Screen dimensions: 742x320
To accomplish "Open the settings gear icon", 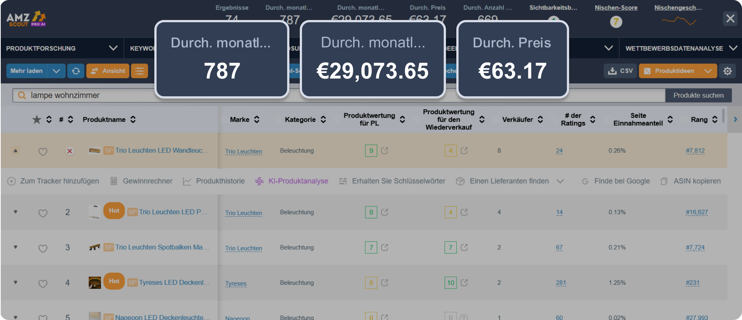I will click(728, 71).
